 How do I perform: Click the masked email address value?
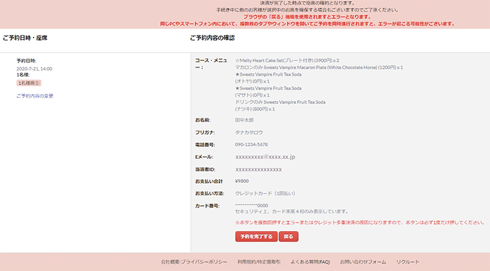point(265,157)
